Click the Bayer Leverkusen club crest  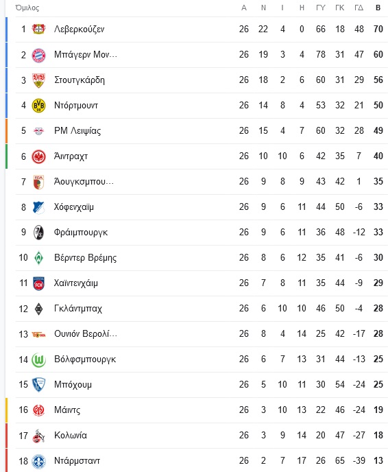coord(38,29)
